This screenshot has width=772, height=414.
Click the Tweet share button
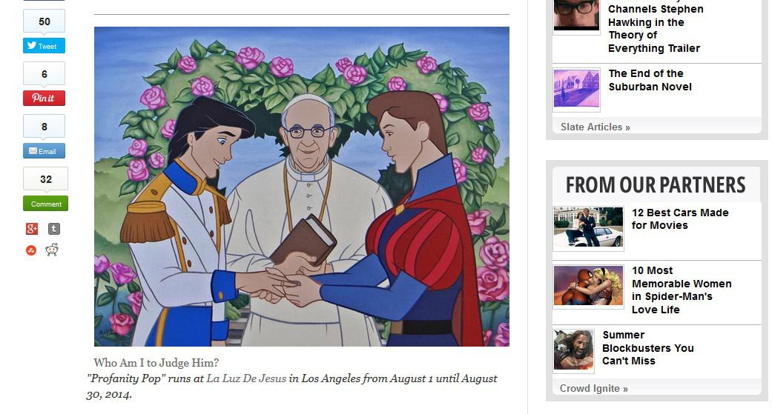[x=44, y=46]
